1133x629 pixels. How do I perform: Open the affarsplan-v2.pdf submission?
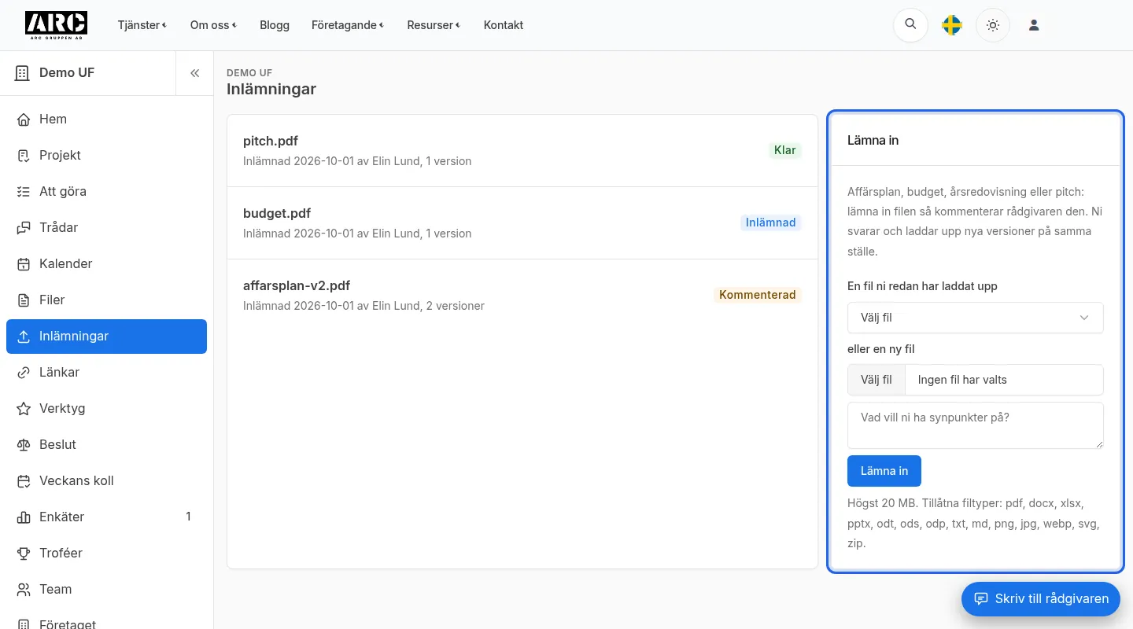pos(522,296)
